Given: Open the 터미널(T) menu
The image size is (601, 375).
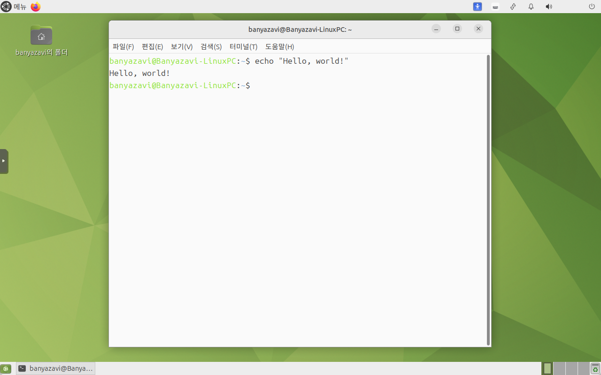Looking at the screenshot, I should [x=243, y=46].
